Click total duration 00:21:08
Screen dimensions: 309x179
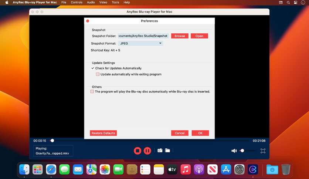[x=259, y=141]
